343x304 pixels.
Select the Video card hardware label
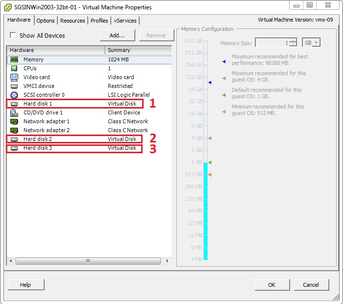click(37, 77)
